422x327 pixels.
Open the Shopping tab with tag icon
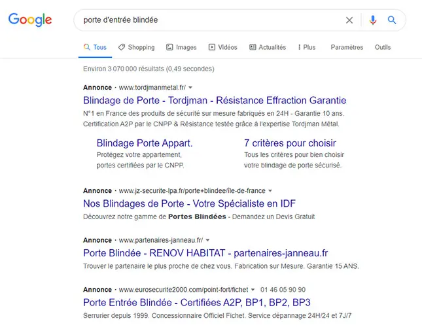(x=137, y=47)
